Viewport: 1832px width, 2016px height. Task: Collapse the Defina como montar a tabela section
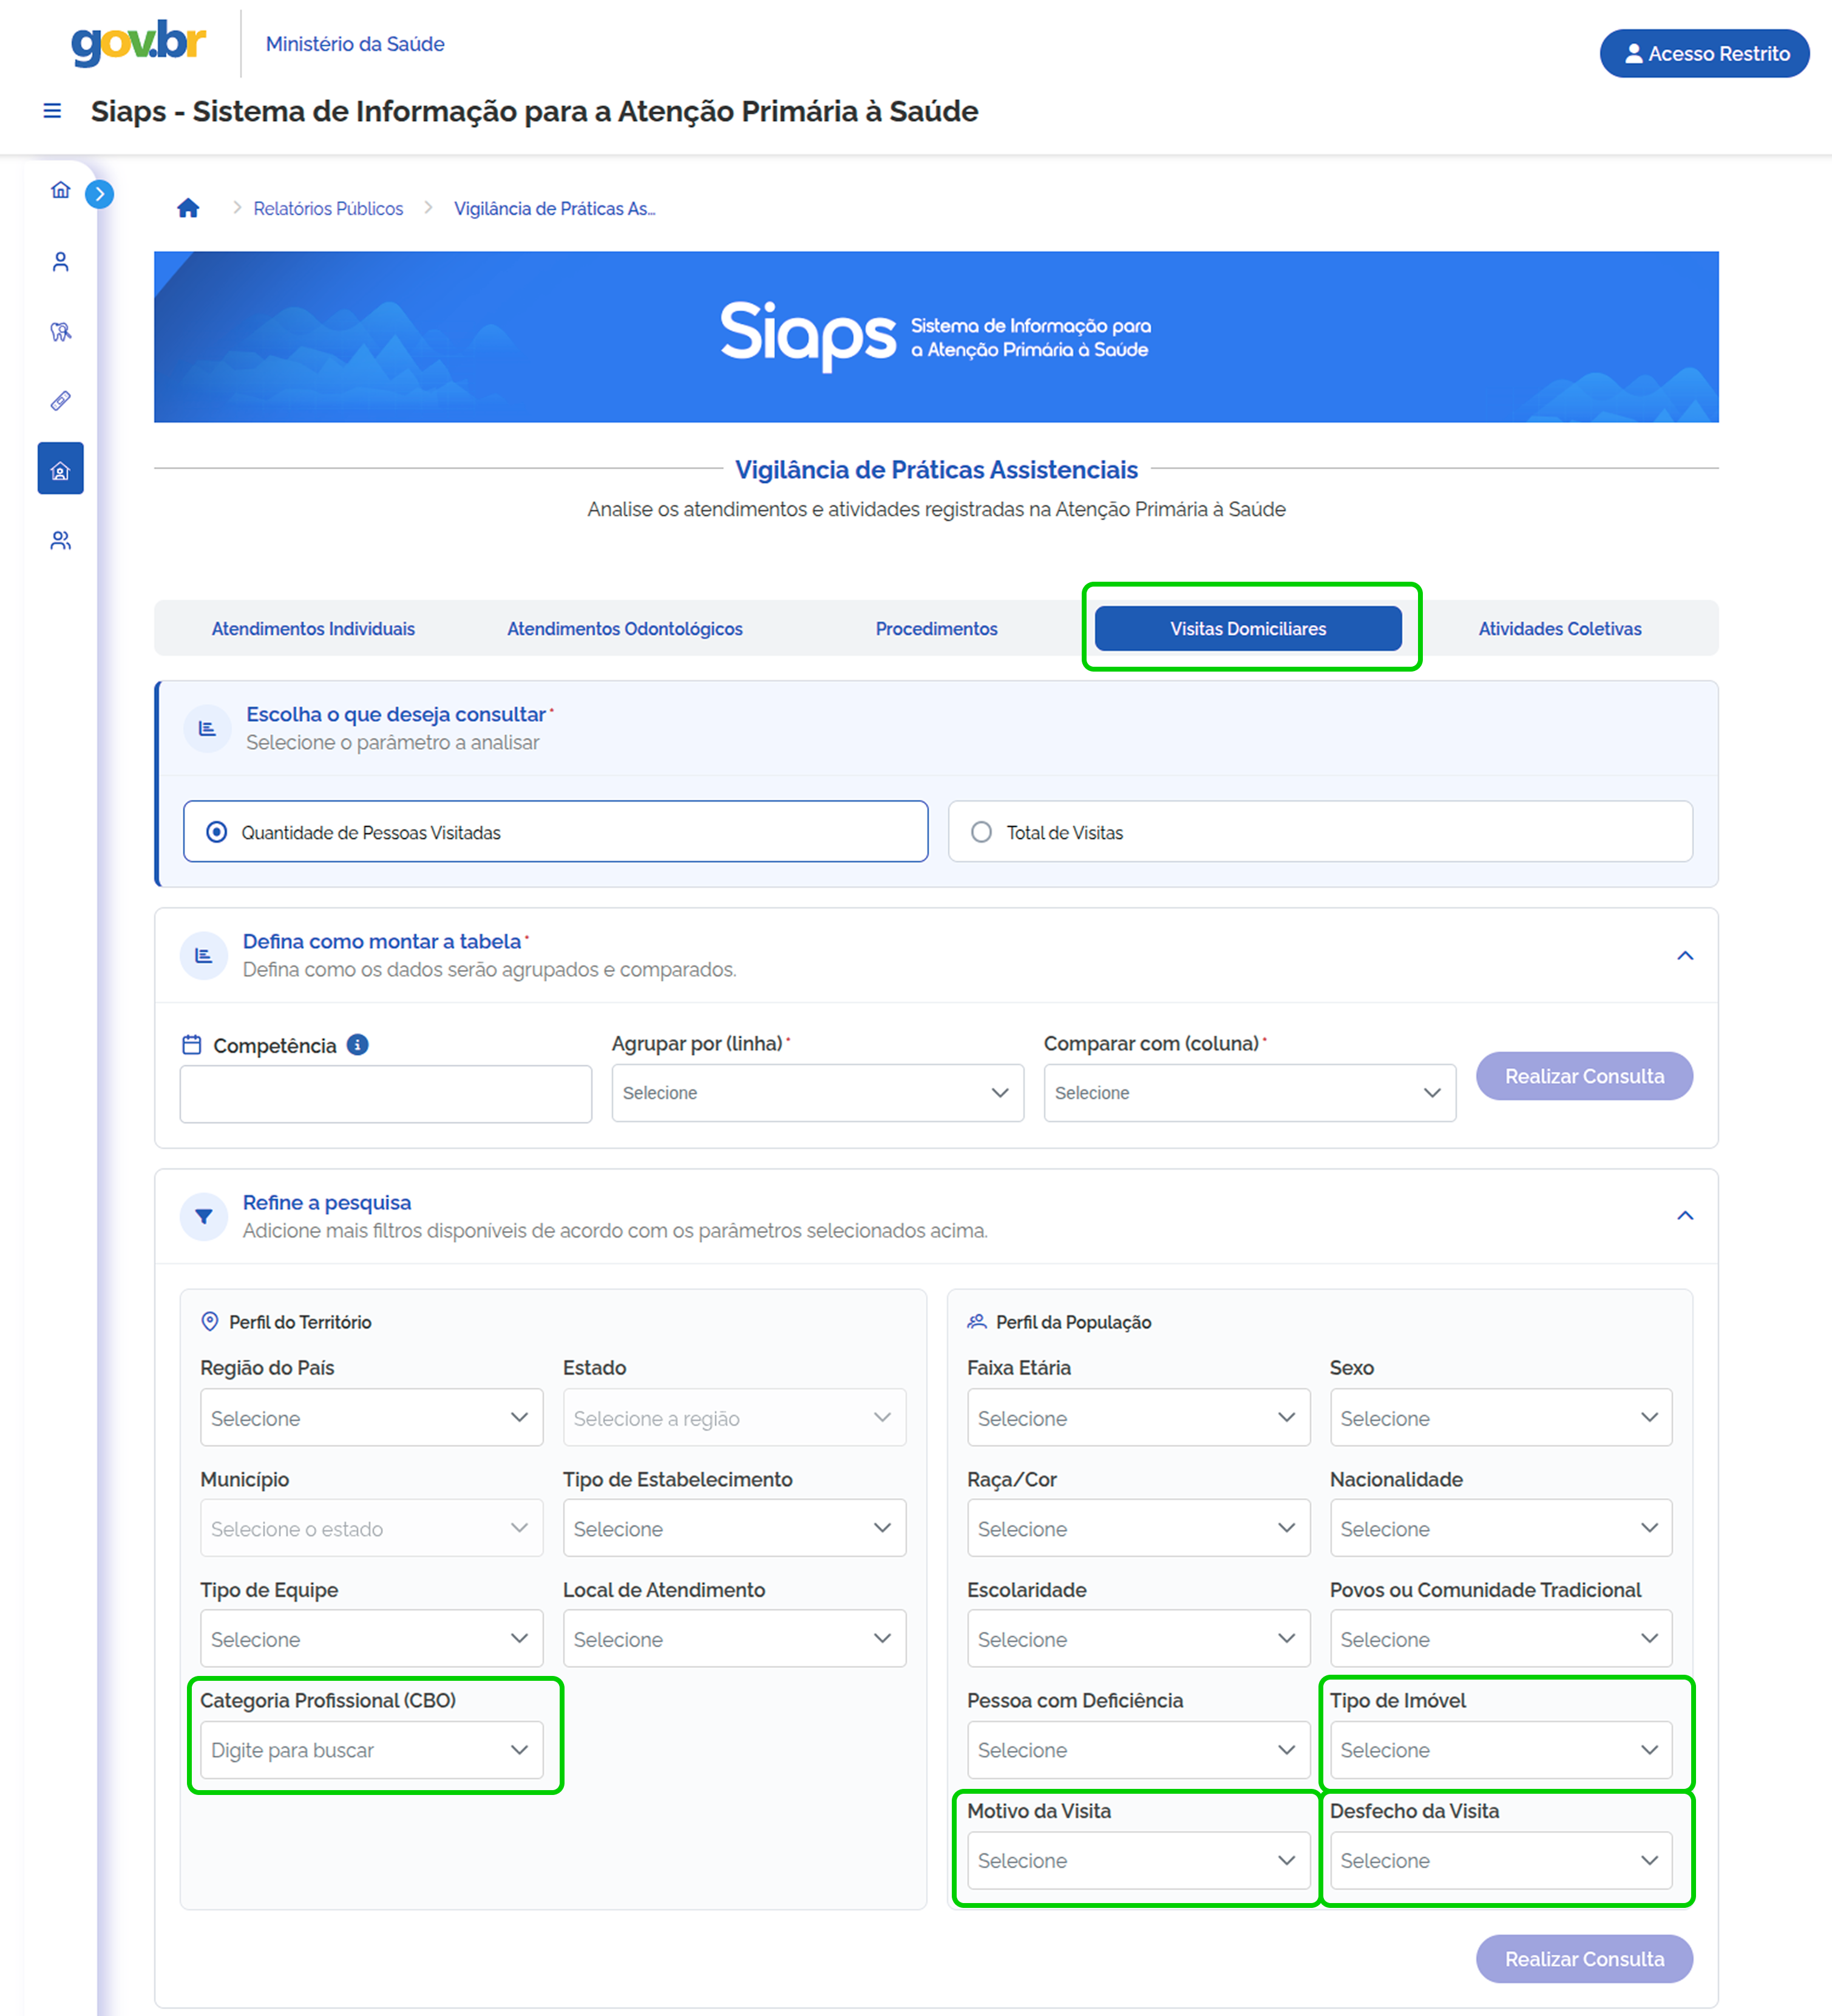click(x=1685, y=956)
